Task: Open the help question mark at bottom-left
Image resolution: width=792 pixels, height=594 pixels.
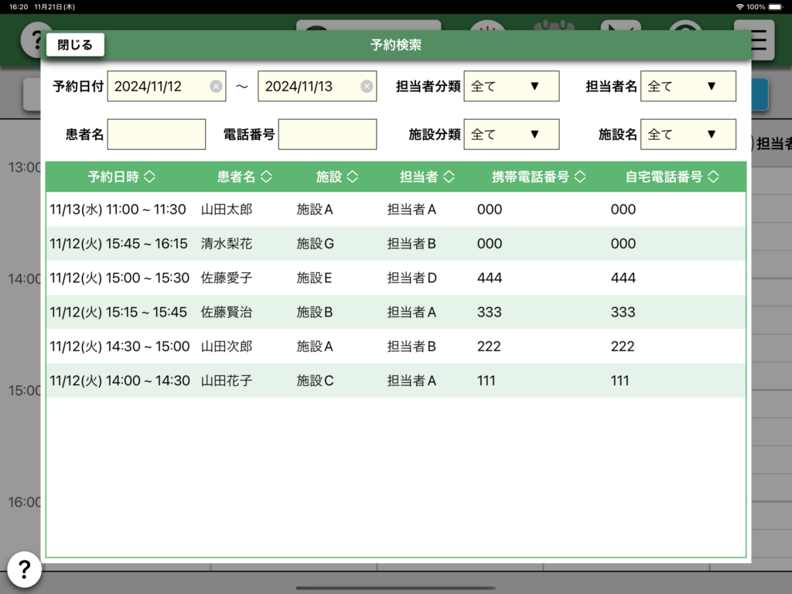Action: click(x=24, y=570)
